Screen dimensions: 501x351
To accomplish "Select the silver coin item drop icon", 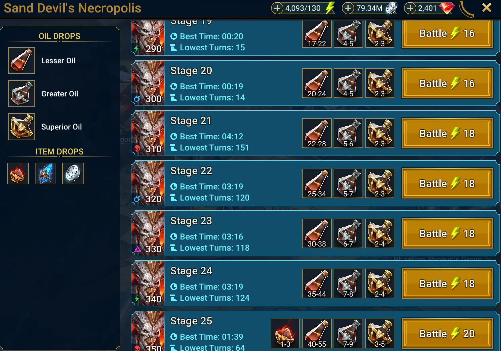I will click(73, 173).
